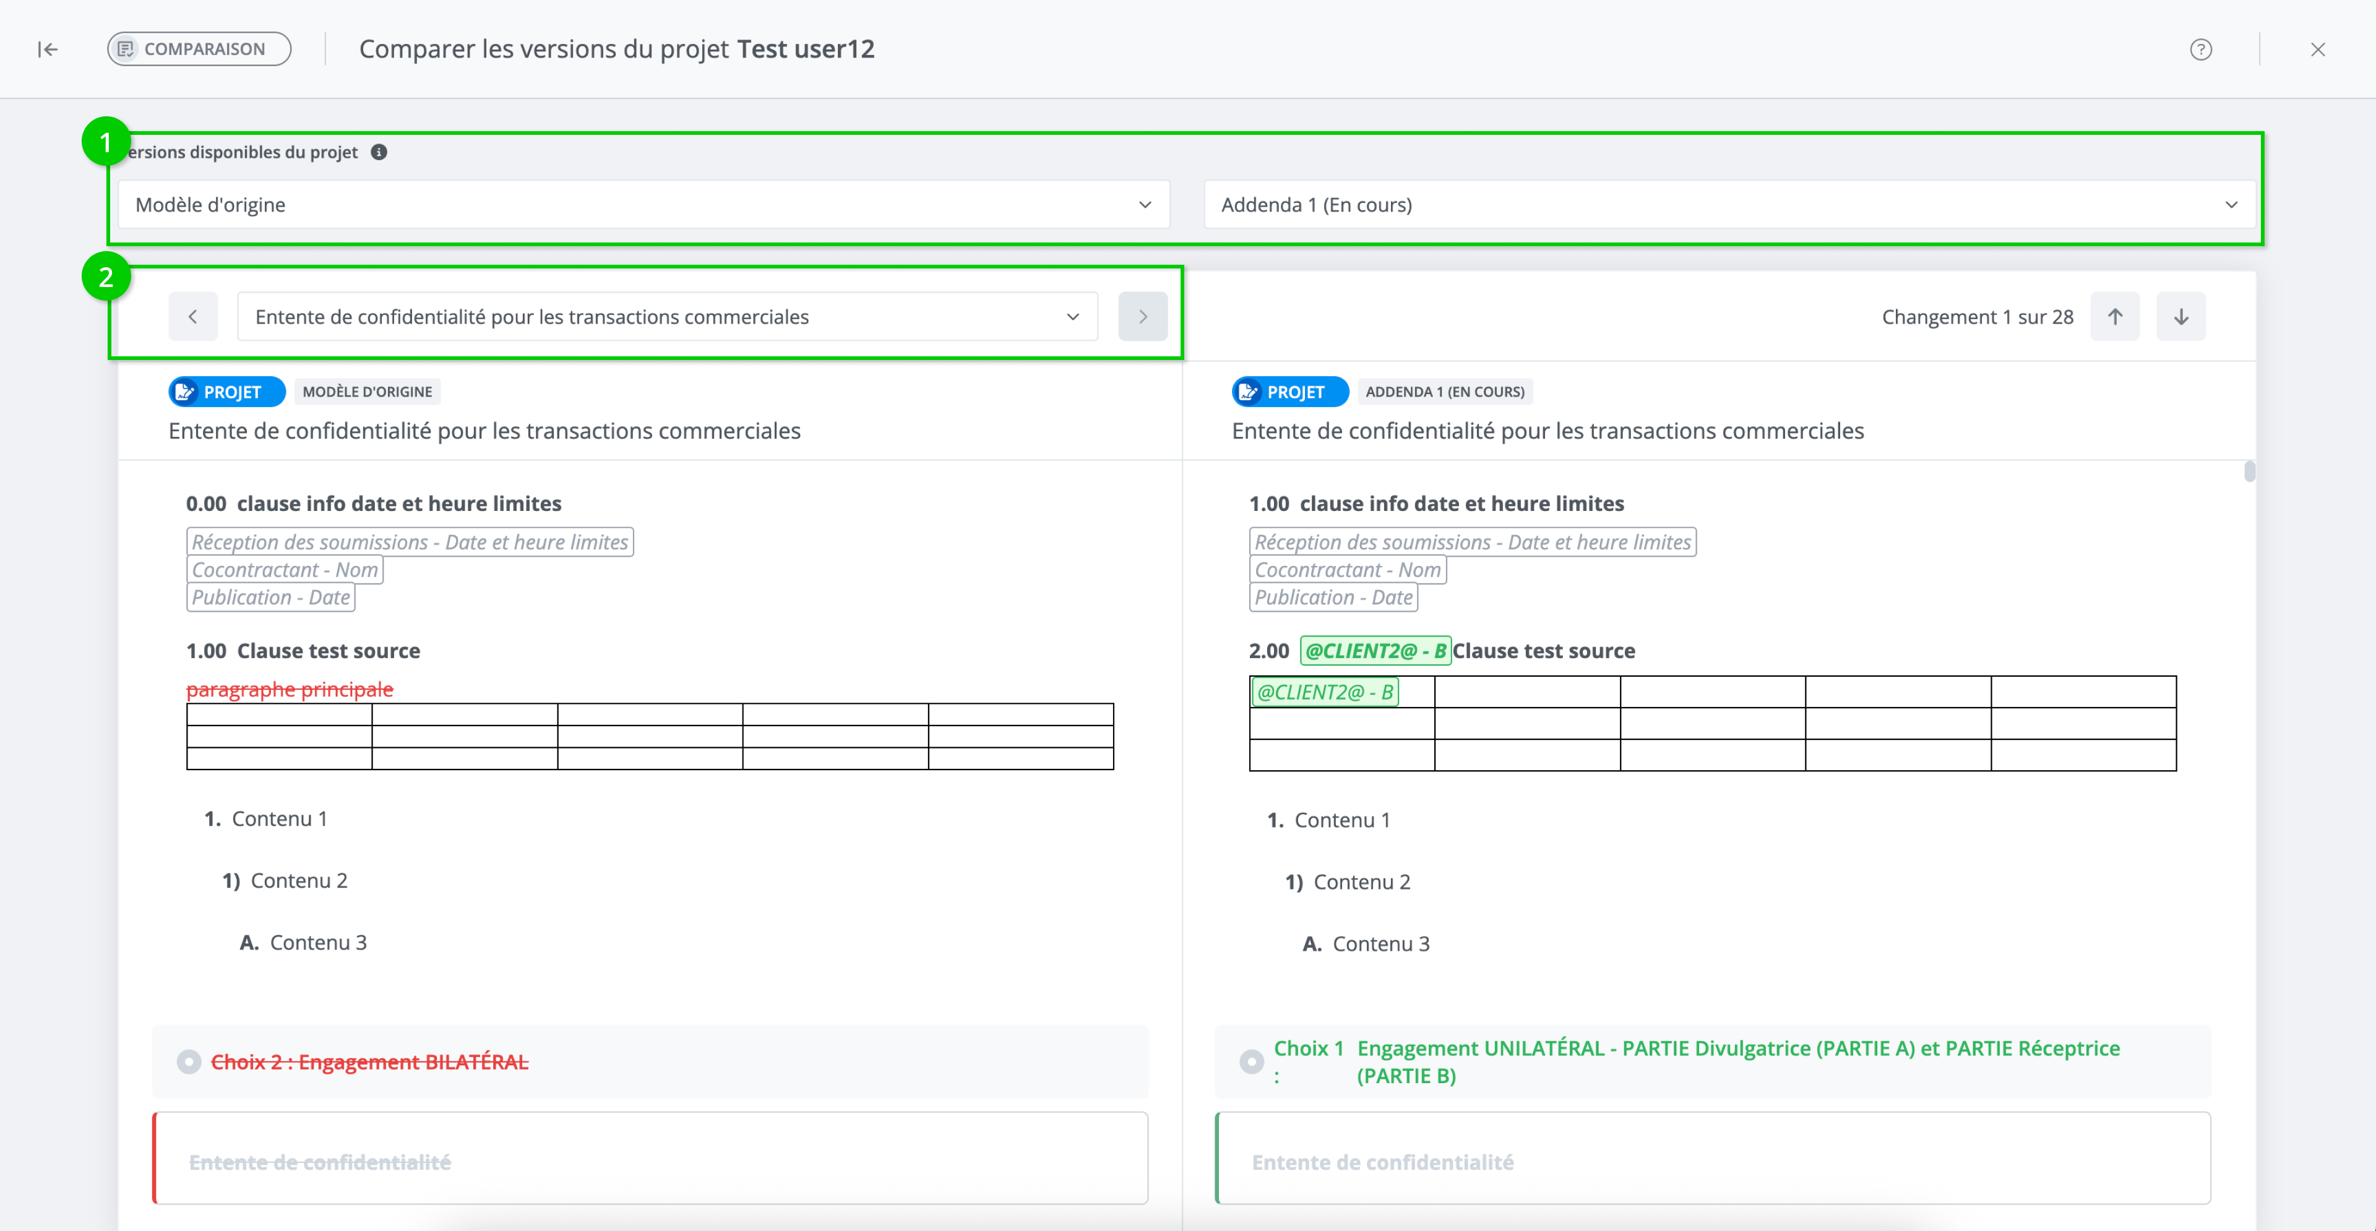The height and width of the screenshot is (1231, 2376).
Task: Click the MODÈLE D'ORIGINE label tag
Action: point(367,392)
